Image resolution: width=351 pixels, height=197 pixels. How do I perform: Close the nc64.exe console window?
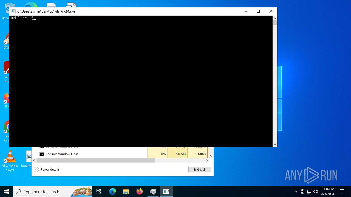[x=271, y=11]
